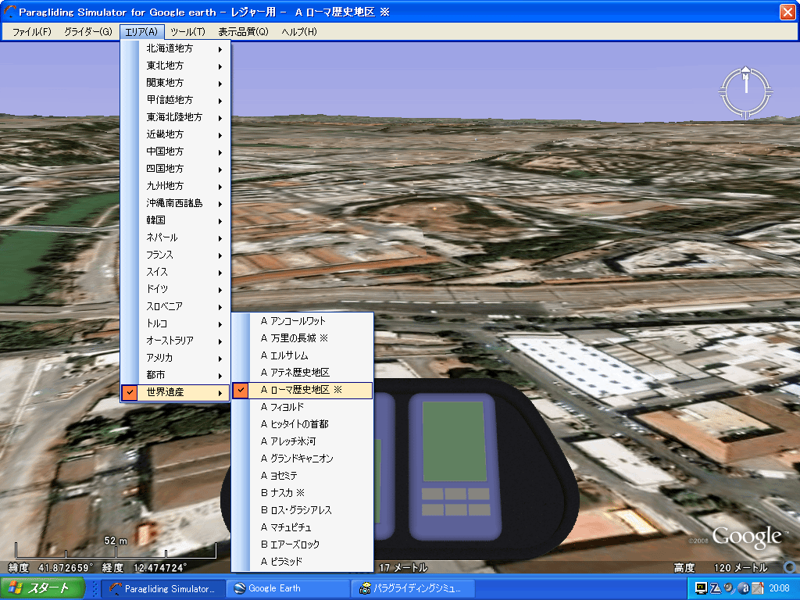Select area A アンコールワット
Viewport: 800px width, 600px height.
[x=302, y=321]
